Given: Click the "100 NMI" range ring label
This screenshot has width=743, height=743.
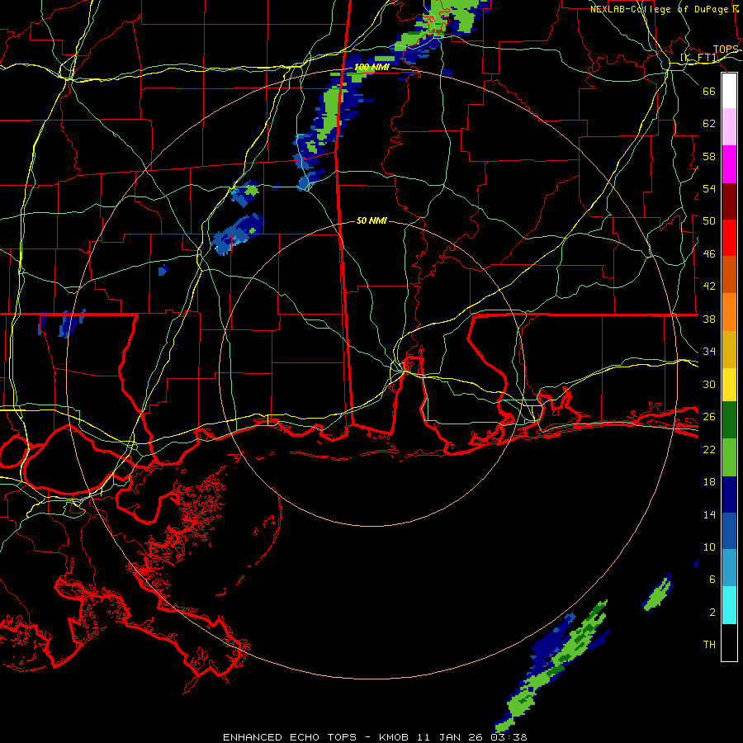Looking at the screenshot, I should 371,67.
